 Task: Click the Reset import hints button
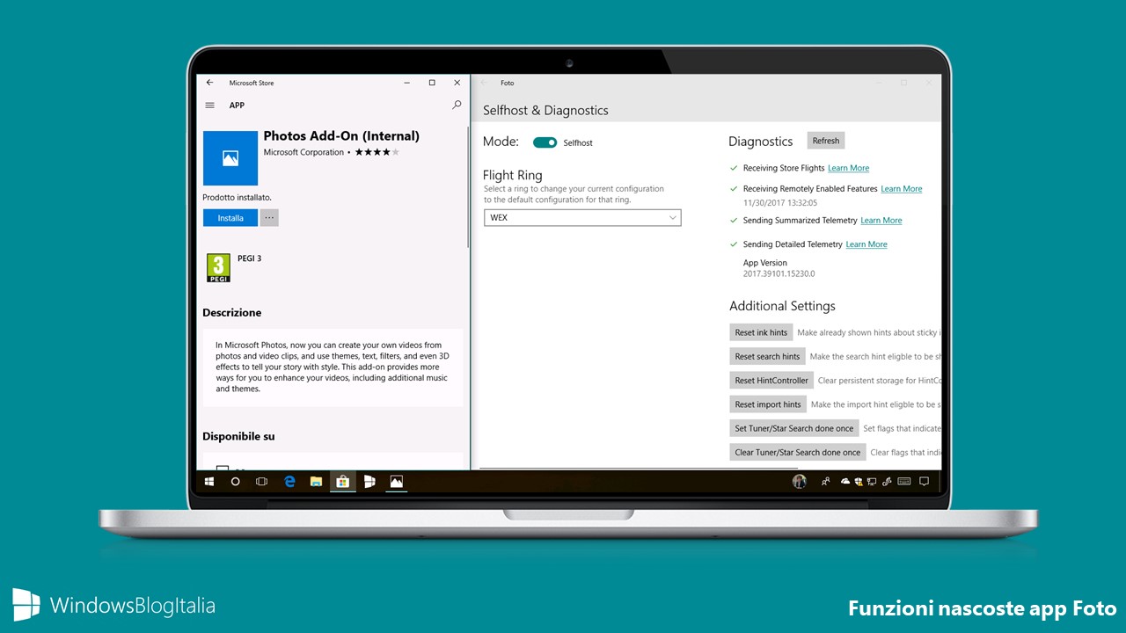click(x=768, y=404)
